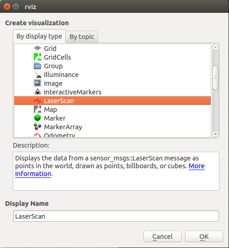
Task: Open the By display type tab
Action: click(x=39, y=36)
